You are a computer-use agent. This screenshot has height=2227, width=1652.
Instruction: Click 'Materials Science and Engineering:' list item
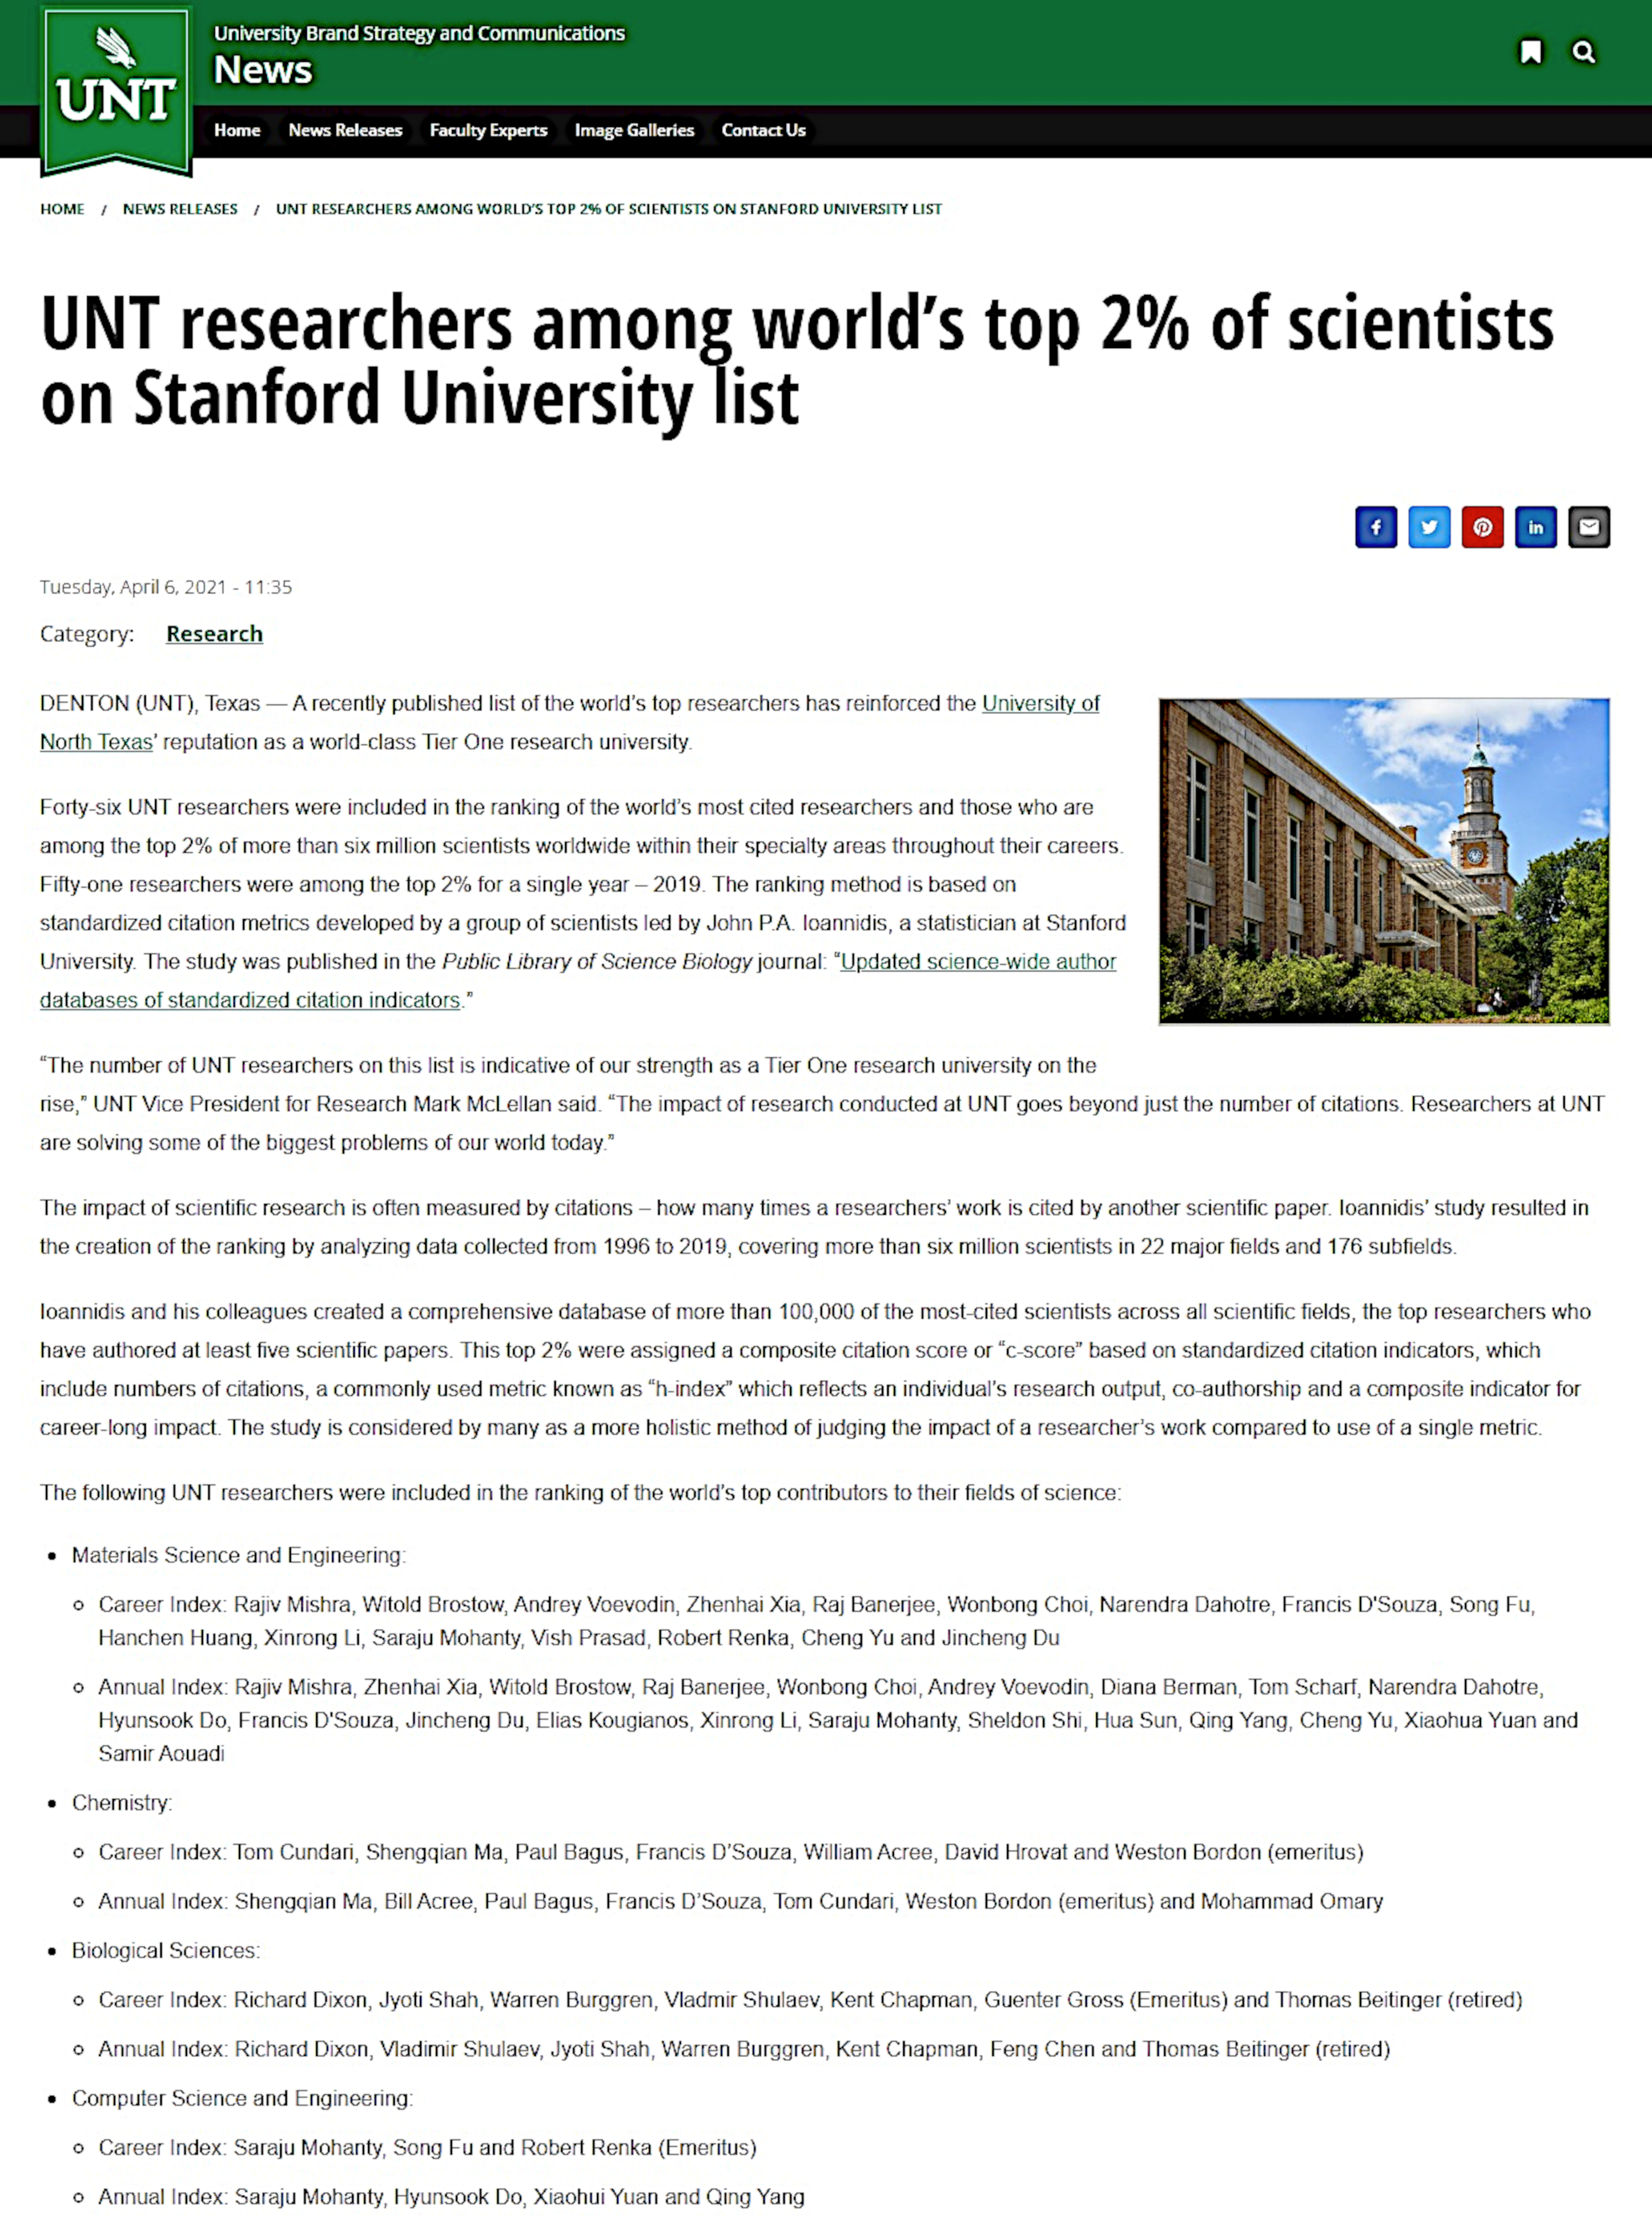pos(238,1555)
